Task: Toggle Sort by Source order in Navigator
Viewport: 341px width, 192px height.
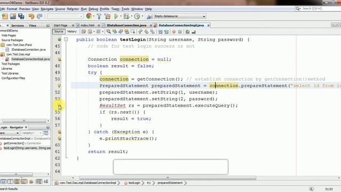Action: [x=46, y=181]
